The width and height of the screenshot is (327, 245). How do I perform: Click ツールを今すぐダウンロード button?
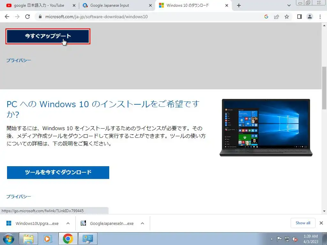pyautogui.click(x=58, y=173)
